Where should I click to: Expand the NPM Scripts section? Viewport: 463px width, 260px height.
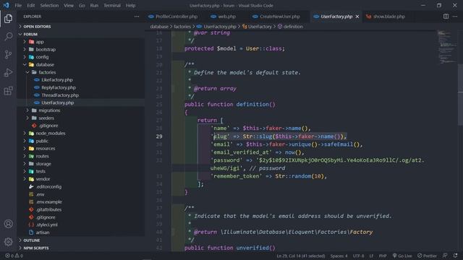(36, 248)
